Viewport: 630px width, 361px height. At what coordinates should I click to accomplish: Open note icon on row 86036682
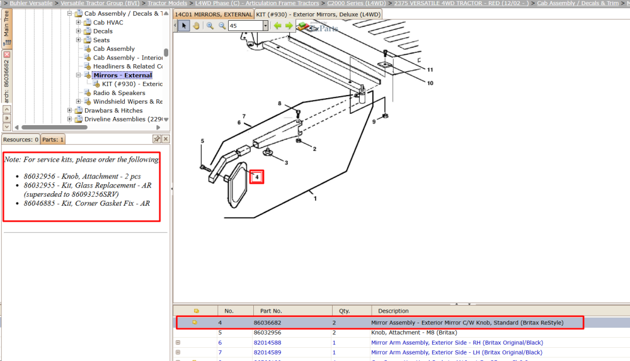click(x=195, y=323)
